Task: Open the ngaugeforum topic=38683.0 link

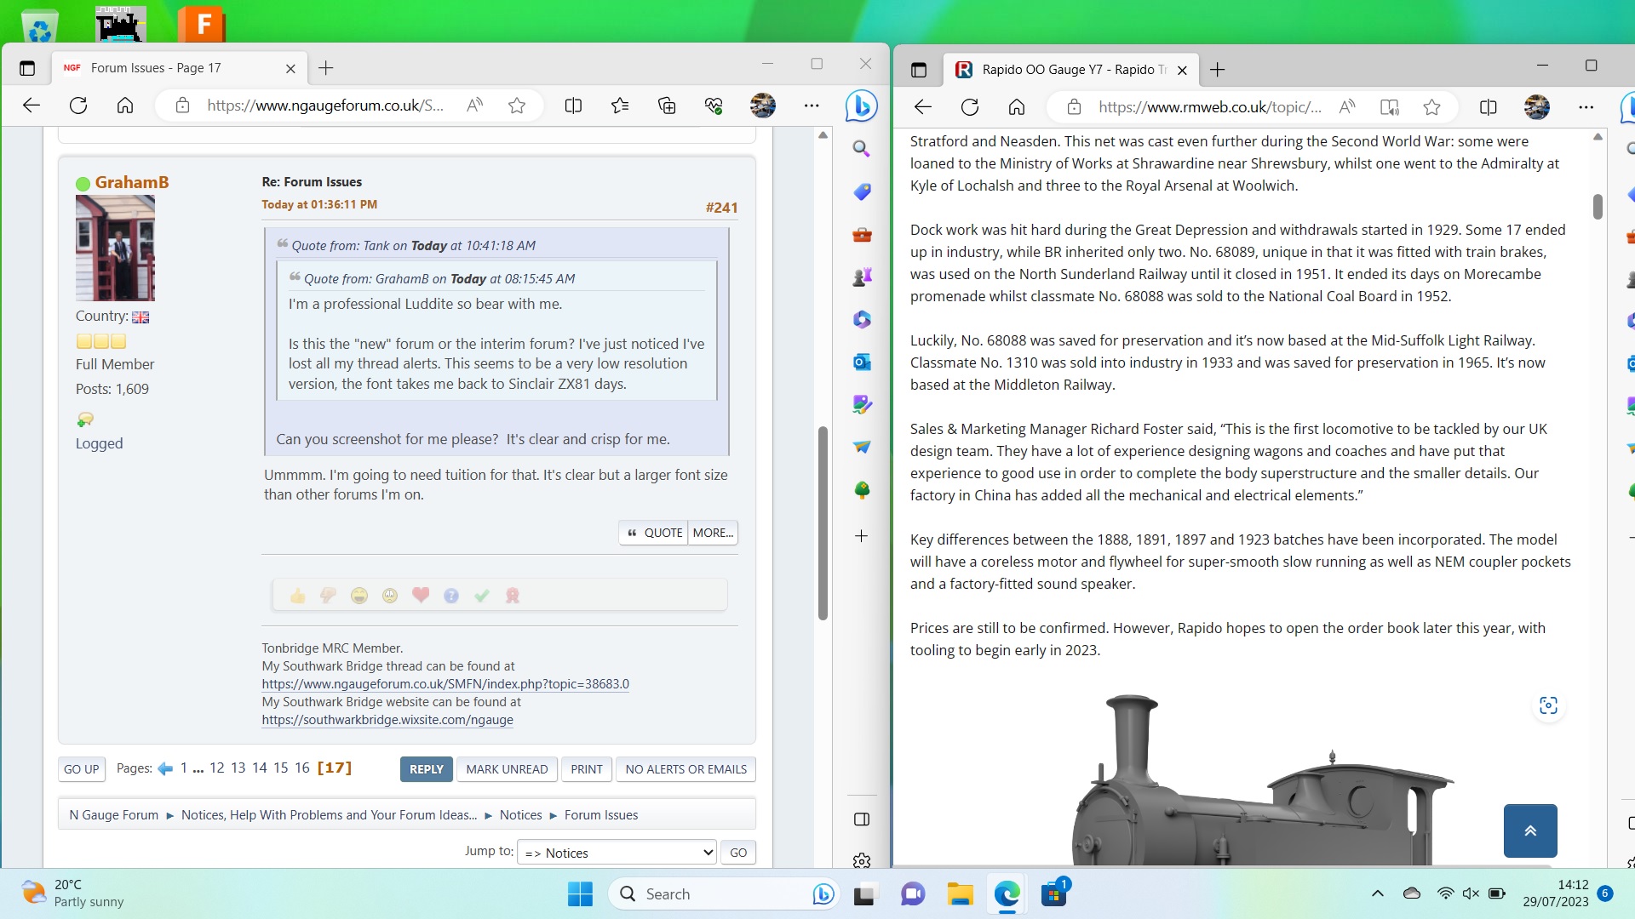Action: [445, 684]
